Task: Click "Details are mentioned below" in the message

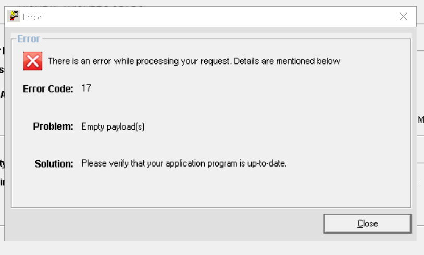Action: pyautogui.click(x=287, y=61)
